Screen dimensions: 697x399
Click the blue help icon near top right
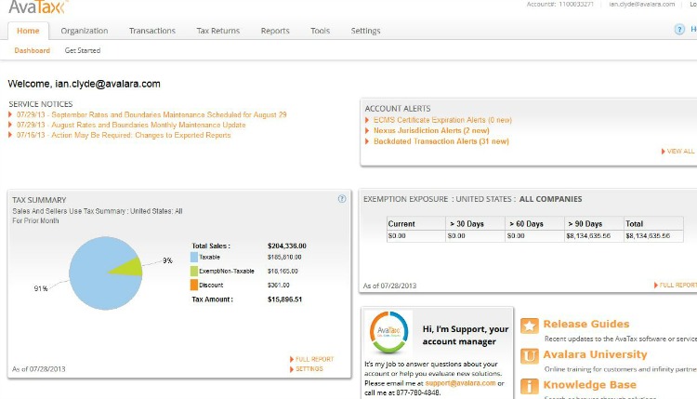pyautogui.click(x=679, y=30)
